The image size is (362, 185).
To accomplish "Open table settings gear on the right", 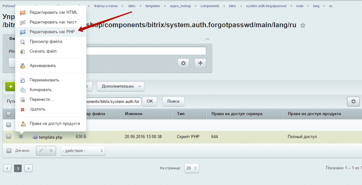I will (x=353, y=101).
